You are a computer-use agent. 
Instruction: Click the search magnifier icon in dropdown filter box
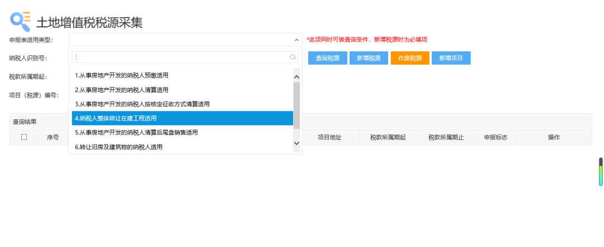pos(292,57)
